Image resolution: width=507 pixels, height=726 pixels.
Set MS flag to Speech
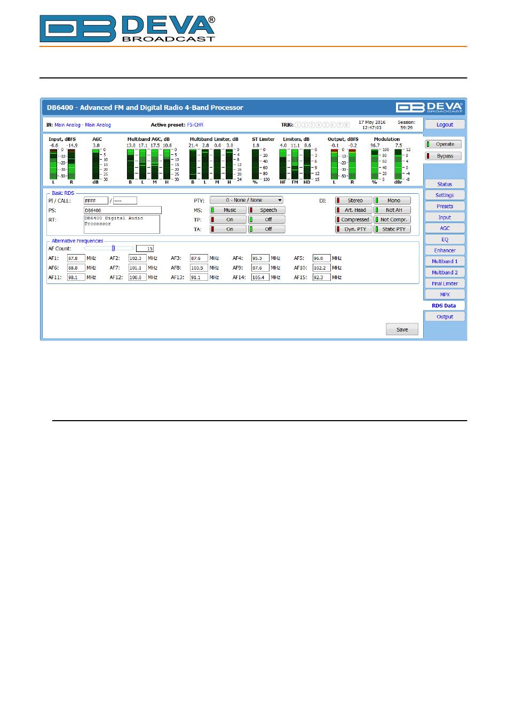(267, 210)
